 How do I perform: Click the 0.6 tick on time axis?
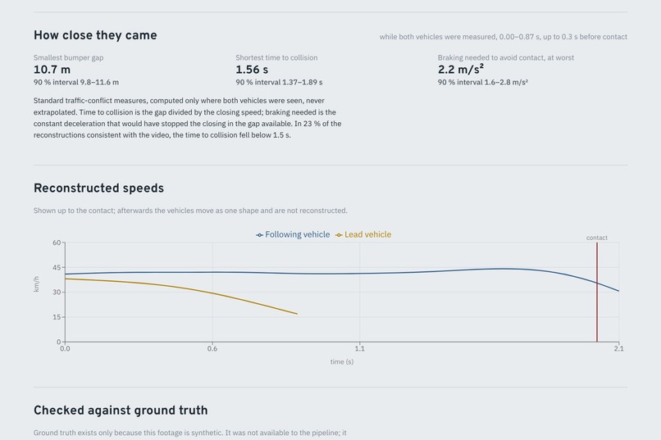(x=212, y=348)
